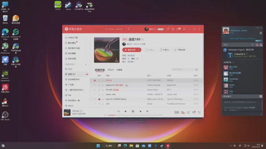
Task: Toggle the lyrics display button
Action: click(147, 111)
